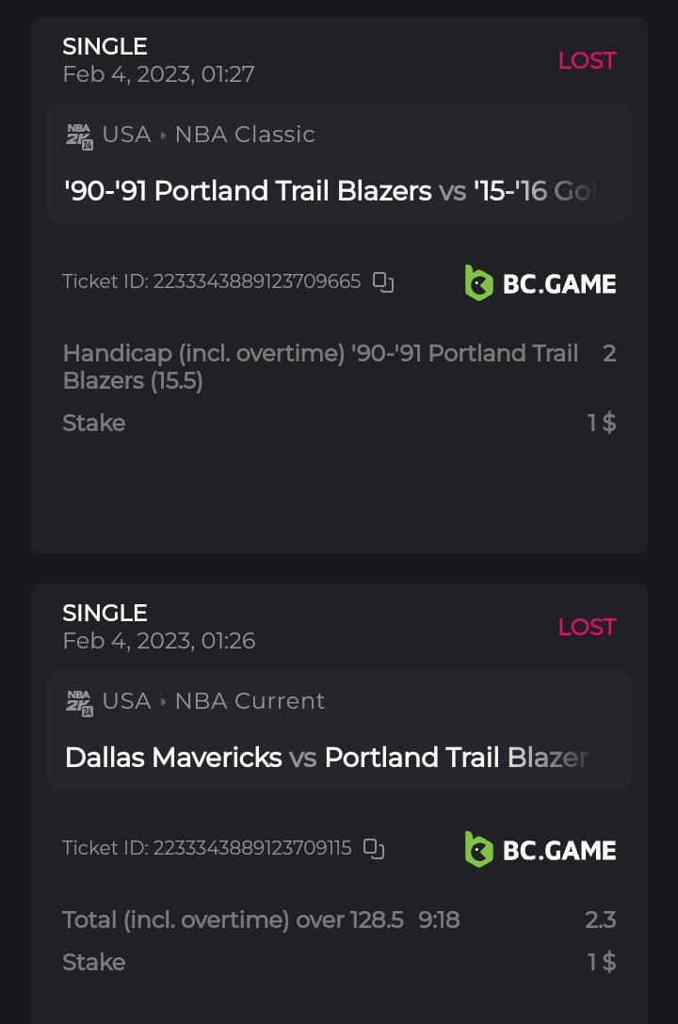This screenshot has width=678, height=1024.
Task: Copy ticket ID ending in 709665
Action: coord(382,282)
